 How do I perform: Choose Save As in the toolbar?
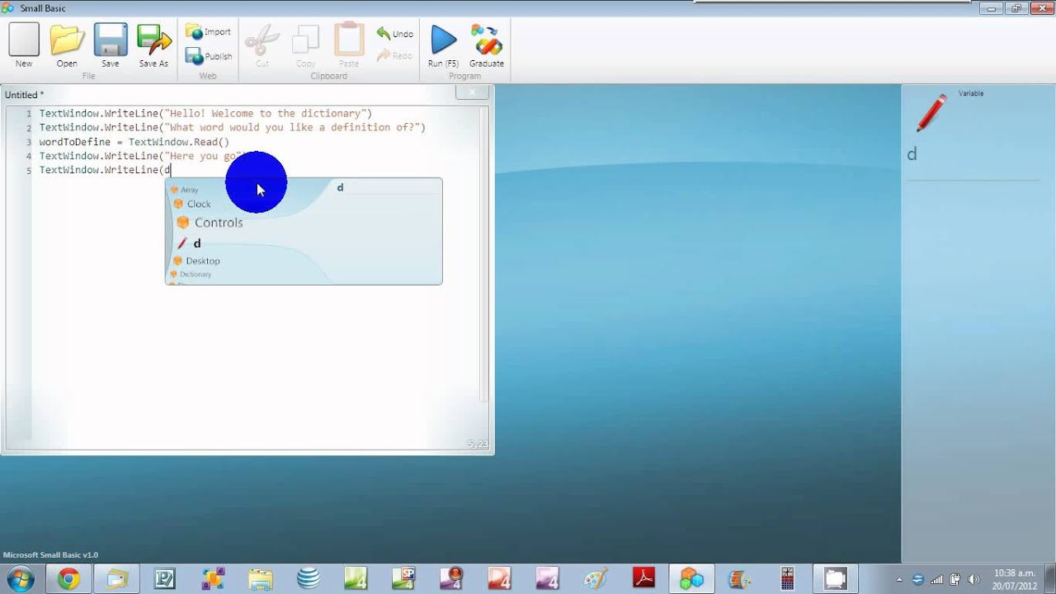[153, 45]
